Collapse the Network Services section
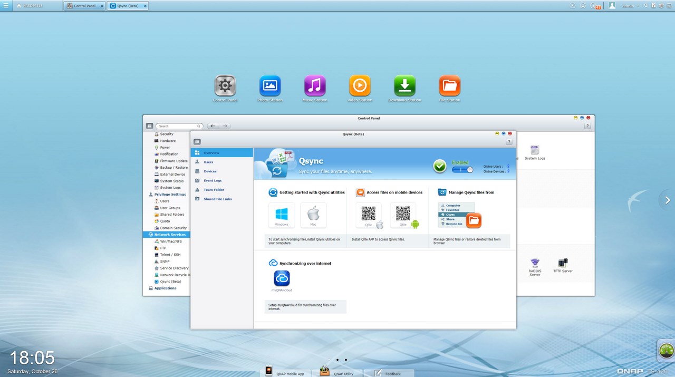 [167, 235]
